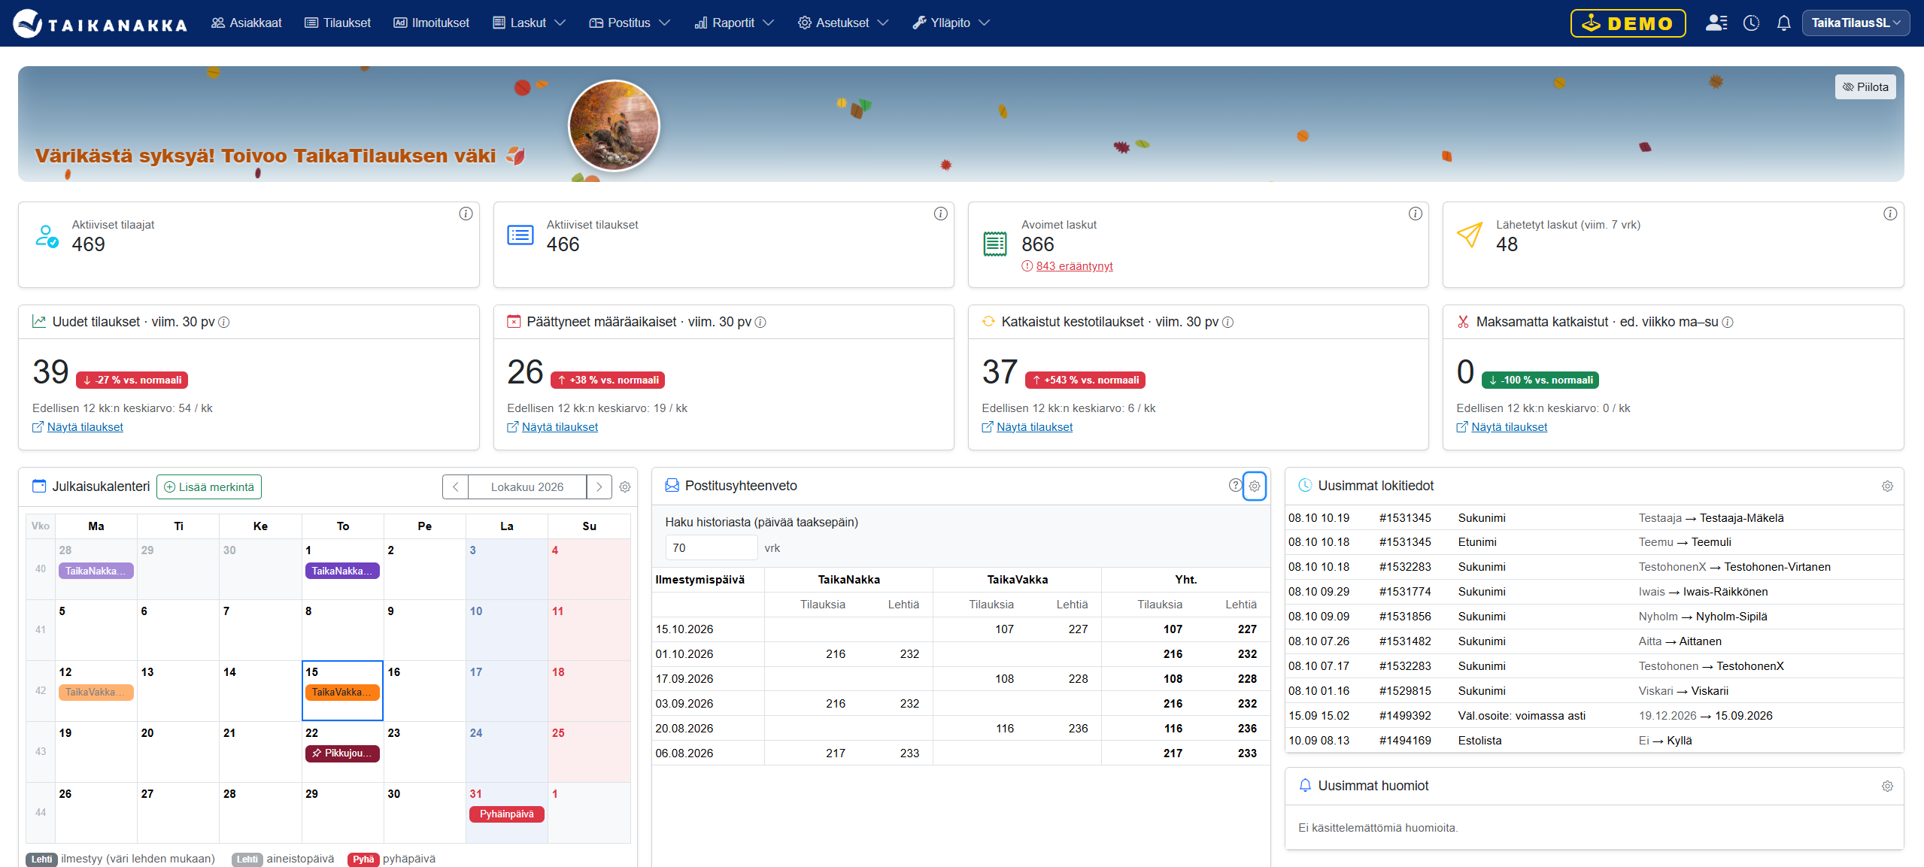Open Tilaukset in the top menu
The width and height of the screenshot is (1924, 867).
[338, 23]
